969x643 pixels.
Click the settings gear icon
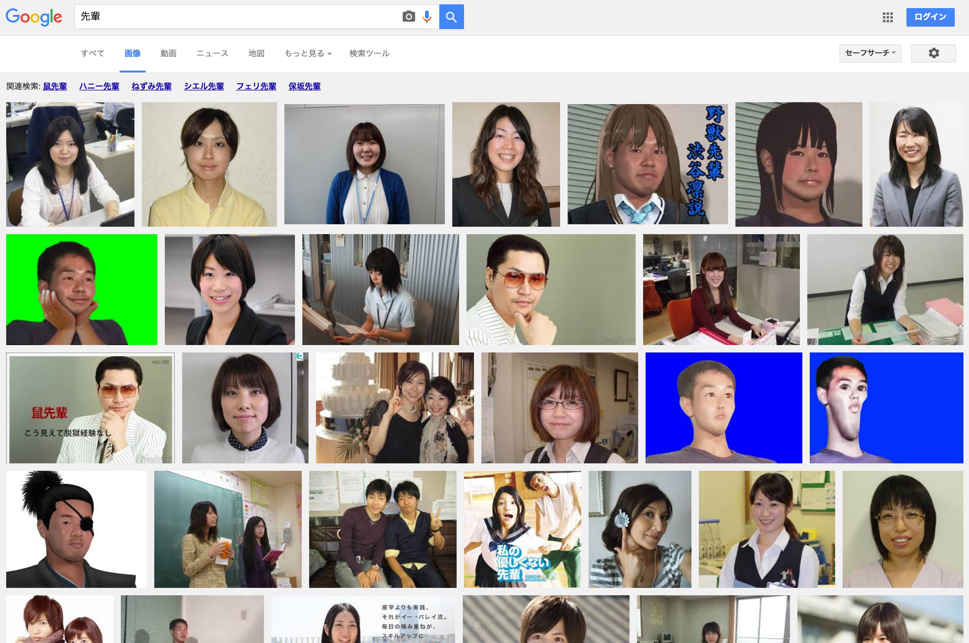[x=933, y=53]
